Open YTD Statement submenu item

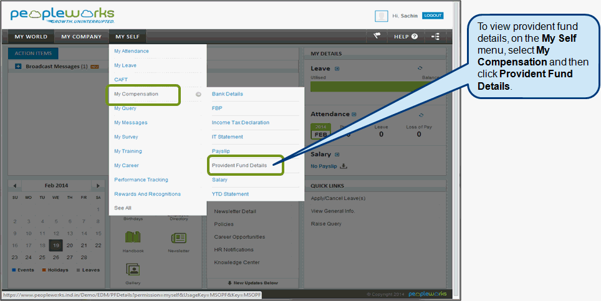230,194
